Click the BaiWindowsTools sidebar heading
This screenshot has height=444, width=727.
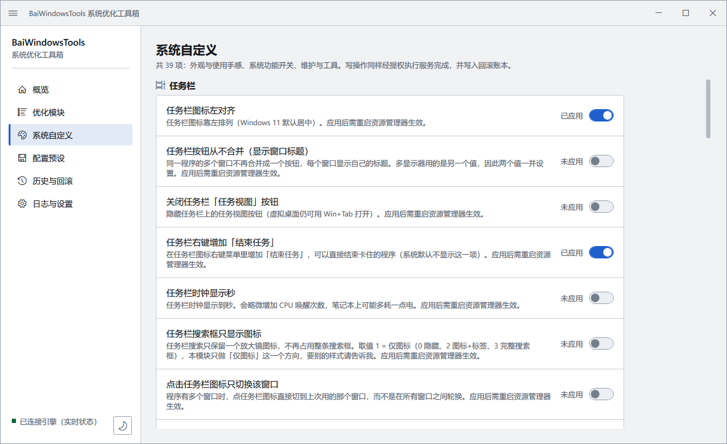tap(48, 42)
